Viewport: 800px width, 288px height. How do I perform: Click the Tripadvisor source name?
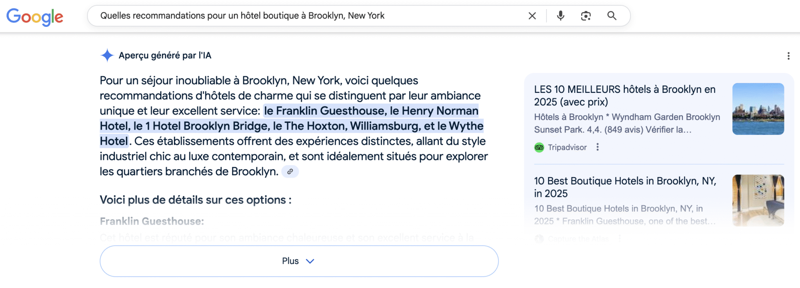(567, 148)
